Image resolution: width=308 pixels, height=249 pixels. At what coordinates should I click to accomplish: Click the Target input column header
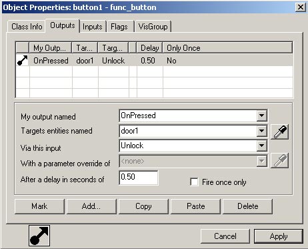pos(113,48)
